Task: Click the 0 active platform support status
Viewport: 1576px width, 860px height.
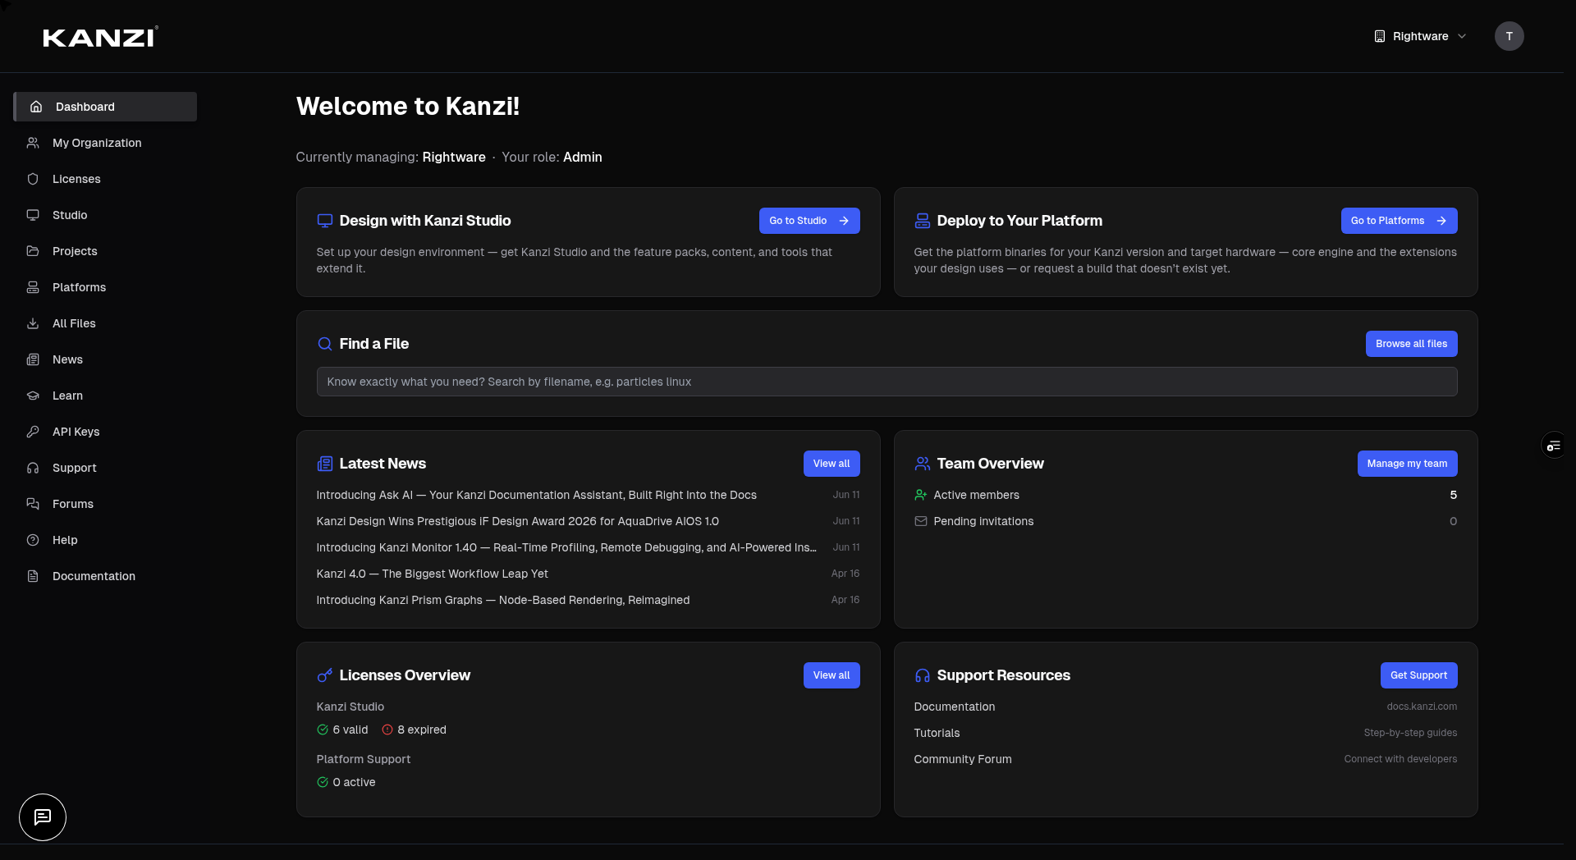Action: coord(346,782)
